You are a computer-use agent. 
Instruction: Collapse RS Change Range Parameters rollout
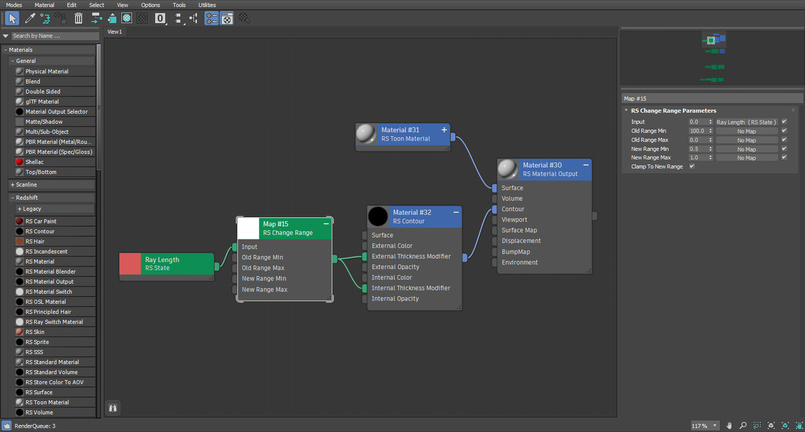point(626,111)
